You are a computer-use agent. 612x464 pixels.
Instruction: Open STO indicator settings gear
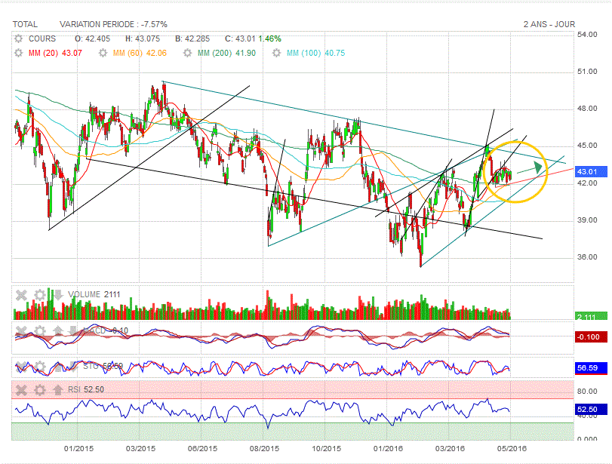39,367
